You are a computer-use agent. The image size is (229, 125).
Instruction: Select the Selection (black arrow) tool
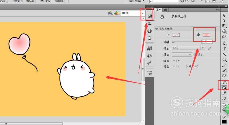224,15
